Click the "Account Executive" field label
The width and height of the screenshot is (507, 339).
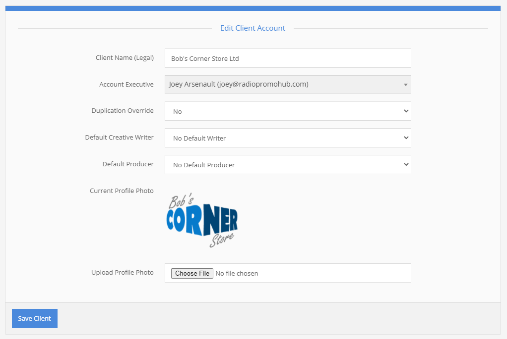pyautogui.click(x=127, y=85)
